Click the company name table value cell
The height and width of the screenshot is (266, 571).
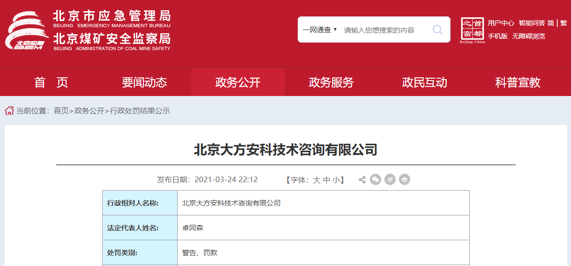tap(323, 203)
